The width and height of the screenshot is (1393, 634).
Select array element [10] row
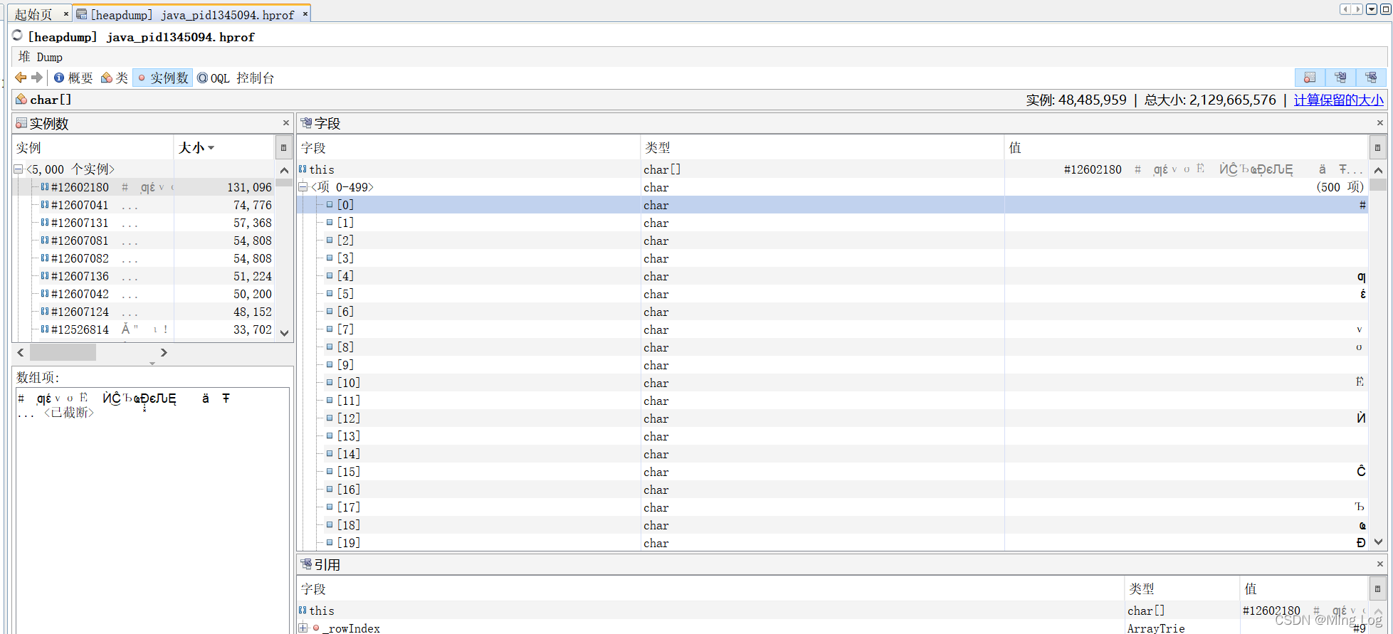click(x=833, y=383)
